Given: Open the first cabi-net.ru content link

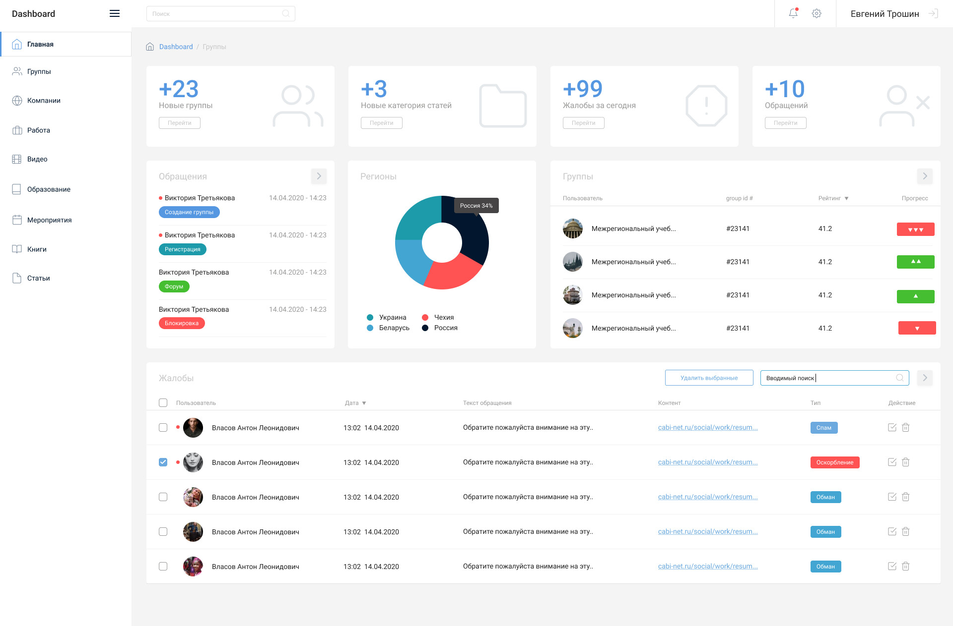Looking at the screenshot, I should pos(707,427).
